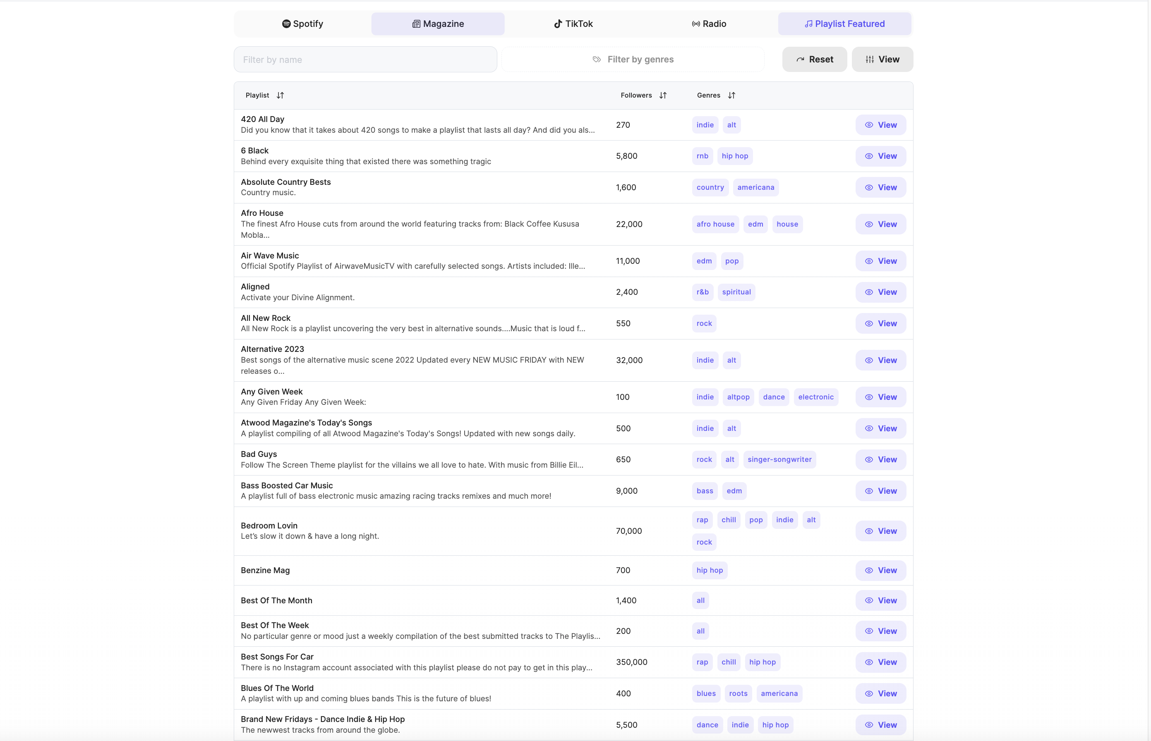Screen dimensions: 1151x741
Task: View the Blues Of The World playlist
Action: [x=880, y=693]
